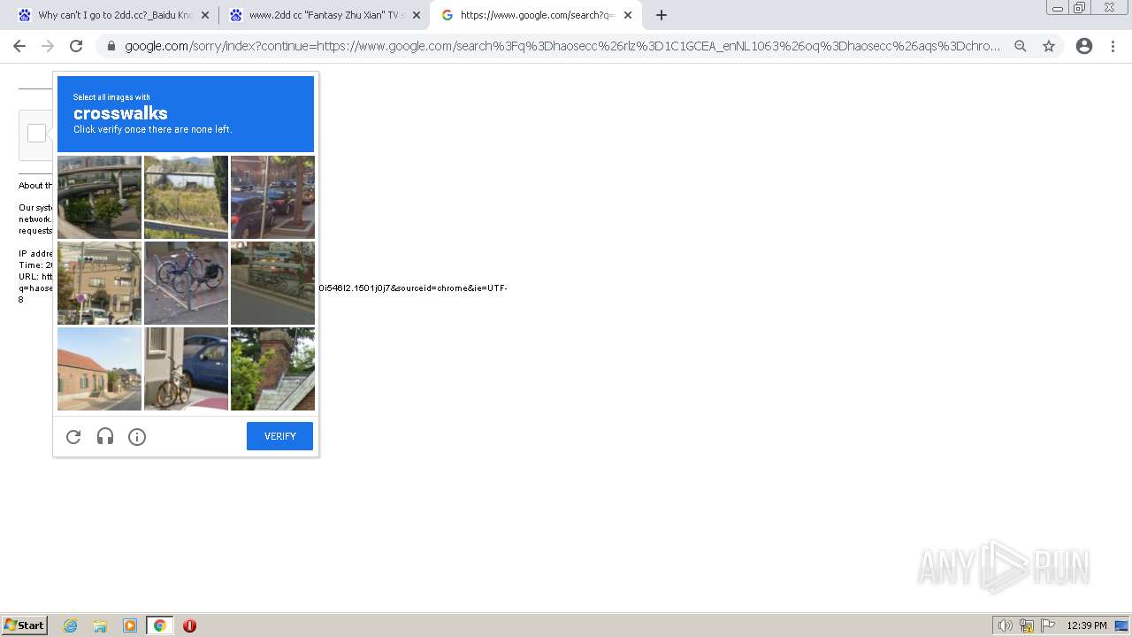The image size is (1132, 637).
Task: Open the media player taskbar icon
Action: click(130, 625)
